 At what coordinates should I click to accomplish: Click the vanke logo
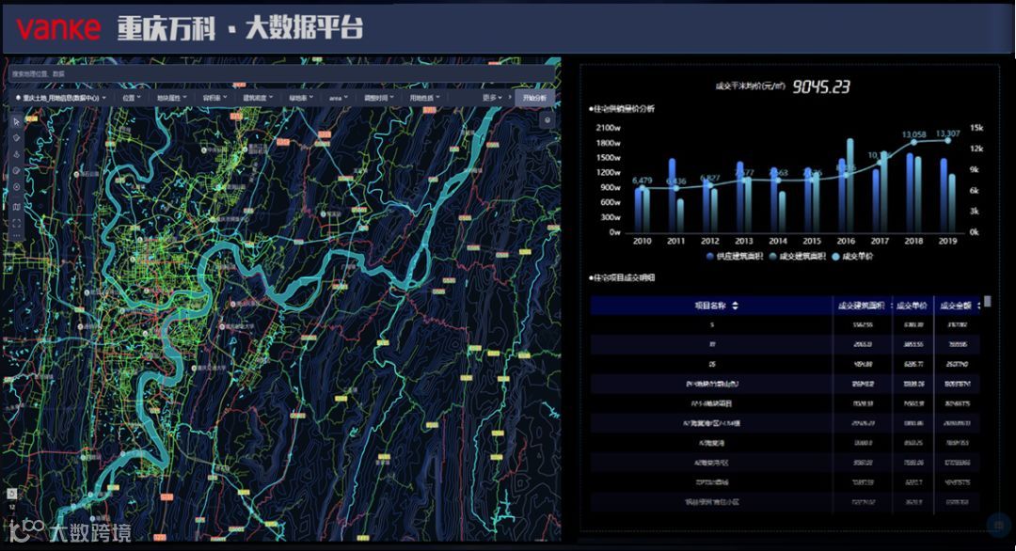[x=58, y=28]
